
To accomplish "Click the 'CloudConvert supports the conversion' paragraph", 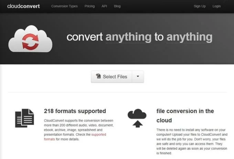I will (x=79, y=130).
